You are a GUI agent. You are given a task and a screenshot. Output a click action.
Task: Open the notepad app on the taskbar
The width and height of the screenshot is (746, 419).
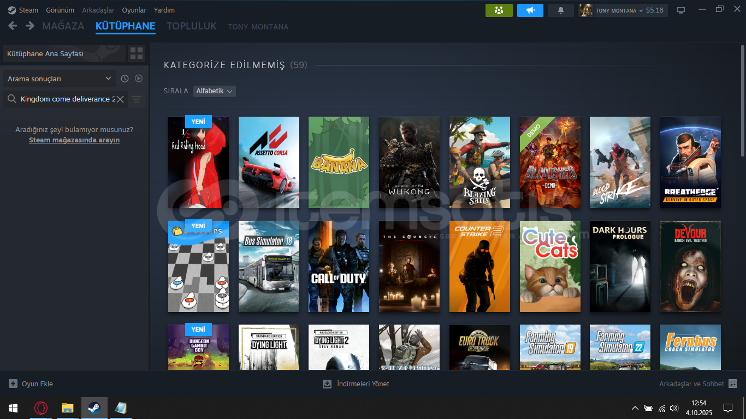coord(121,408)
